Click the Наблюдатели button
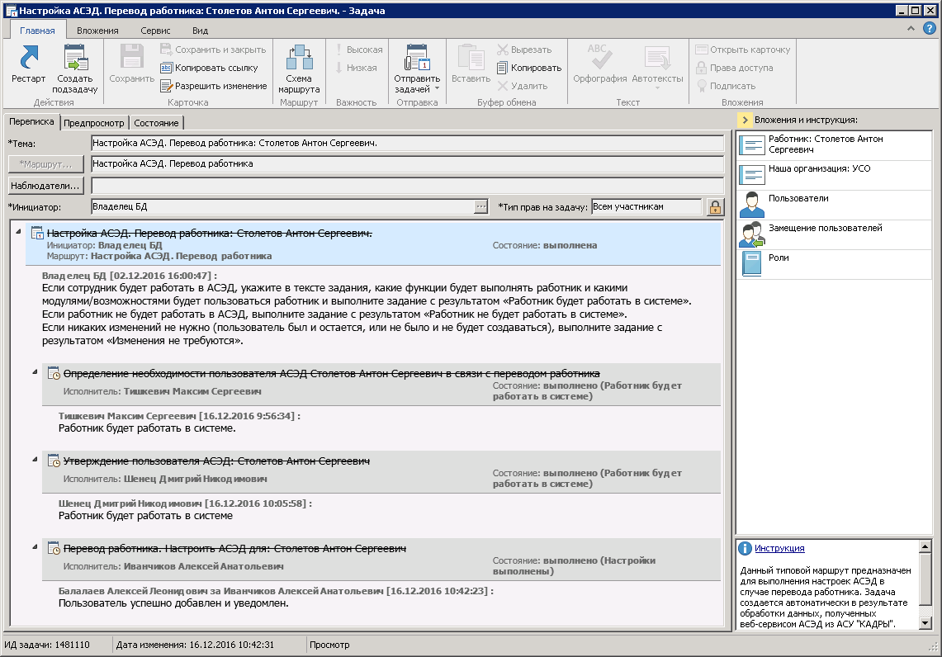Screen dimensions: 942x657 coord(46,185)
